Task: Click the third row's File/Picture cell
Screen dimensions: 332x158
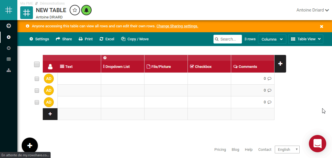Action: pos(166,102)
